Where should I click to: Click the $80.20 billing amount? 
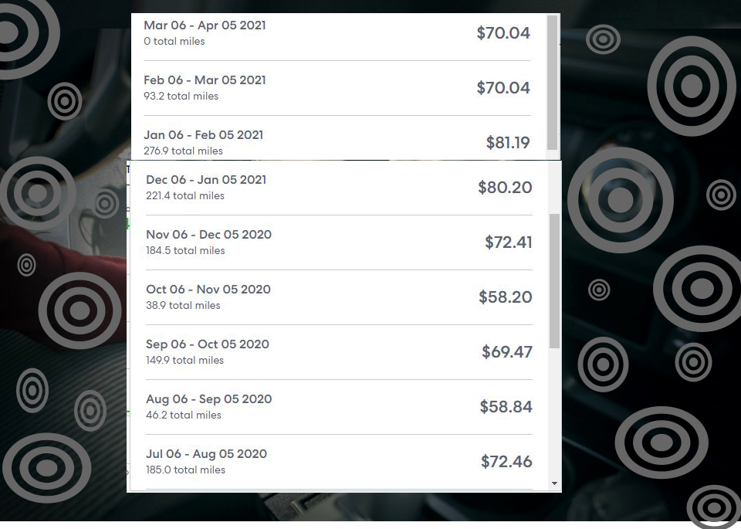(x=505, y=188)
